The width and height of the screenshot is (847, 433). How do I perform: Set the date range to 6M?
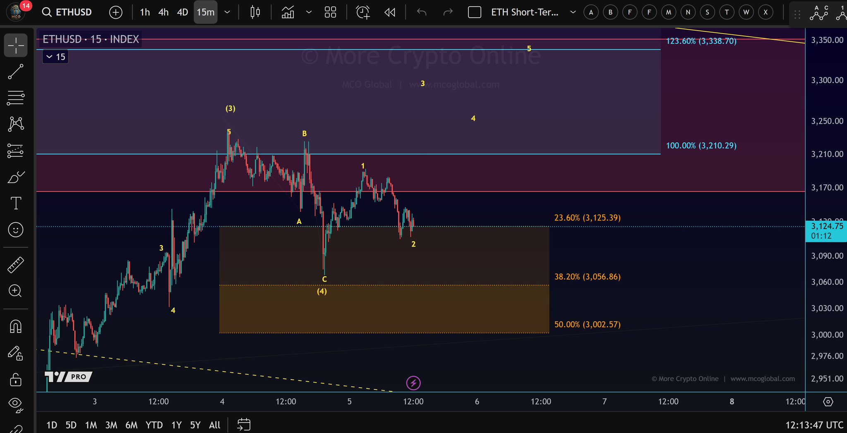pos(131,425)
